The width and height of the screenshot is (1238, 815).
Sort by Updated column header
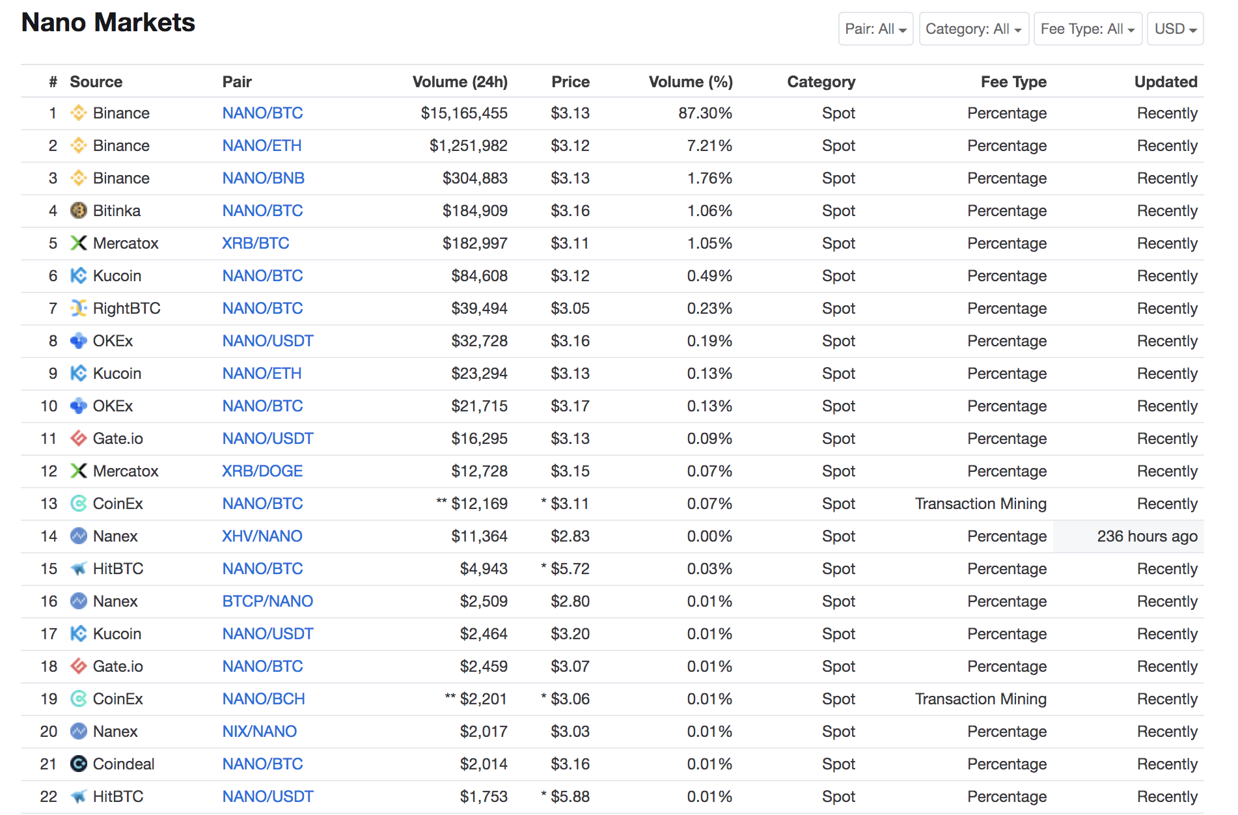coord(1166,82)
